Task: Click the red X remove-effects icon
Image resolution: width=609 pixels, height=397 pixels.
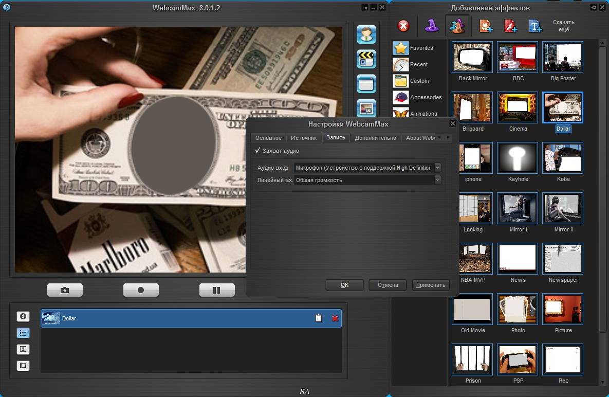Action: coord(403,26)
